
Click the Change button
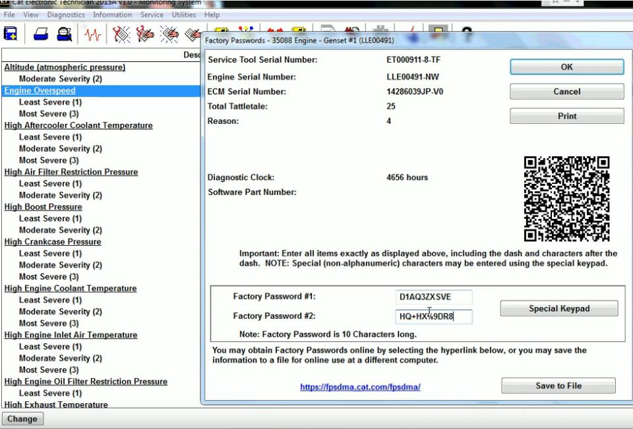coord(22,419)
